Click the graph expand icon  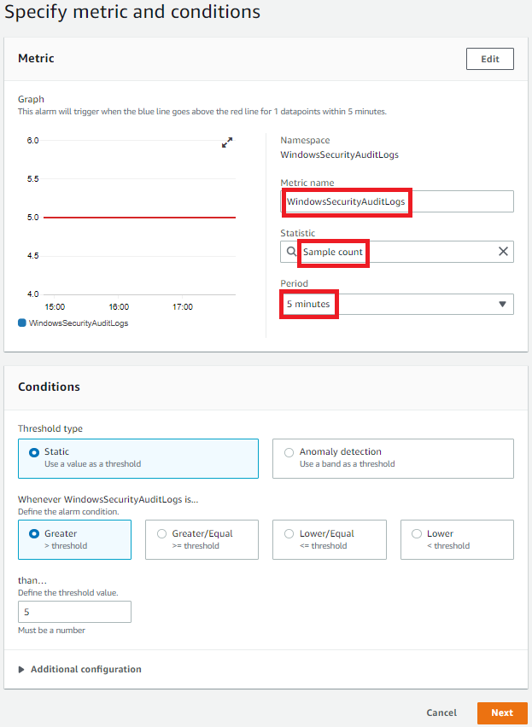coord(227,144)
